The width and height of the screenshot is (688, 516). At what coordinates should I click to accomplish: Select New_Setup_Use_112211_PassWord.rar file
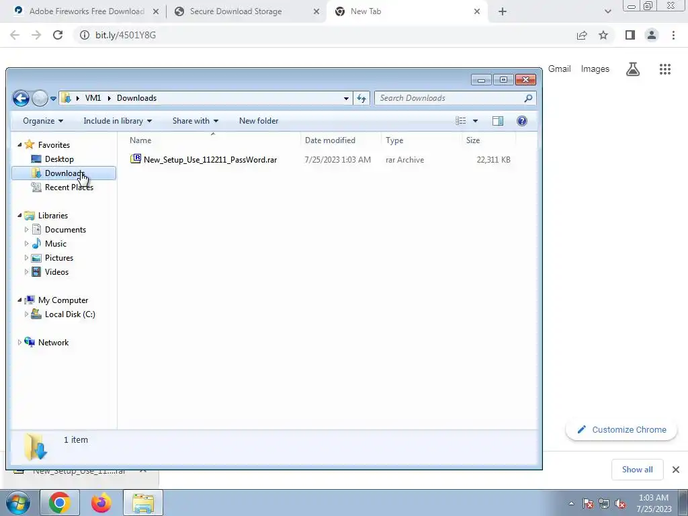click(x=210, y=160)
